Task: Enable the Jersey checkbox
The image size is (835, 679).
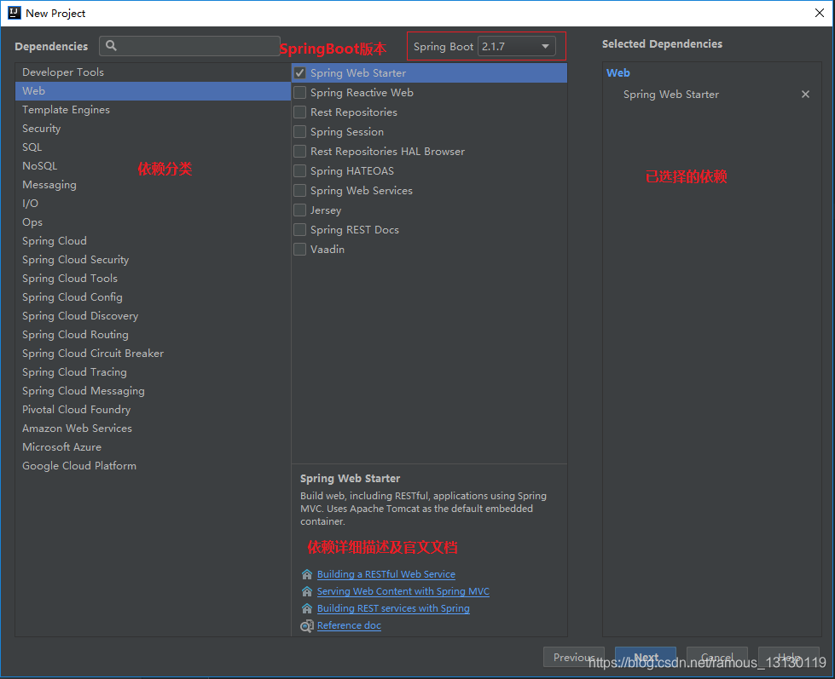Action: (x=300, y=210)
